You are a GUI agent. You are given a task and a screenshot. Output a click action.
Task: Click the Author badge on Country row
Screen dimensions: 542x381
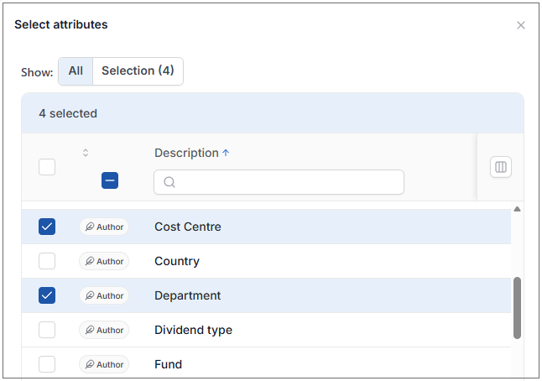point(104,261)
